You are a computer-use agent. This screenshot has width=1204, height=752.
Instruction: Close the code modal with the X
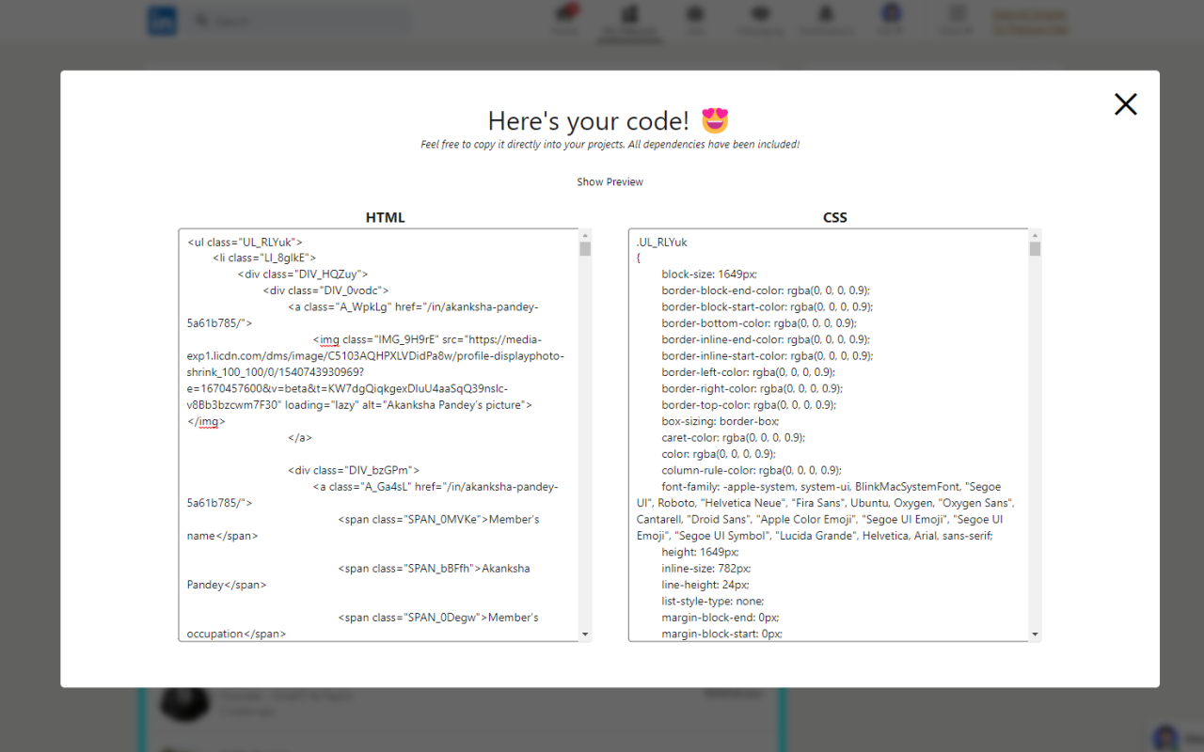1125,104
